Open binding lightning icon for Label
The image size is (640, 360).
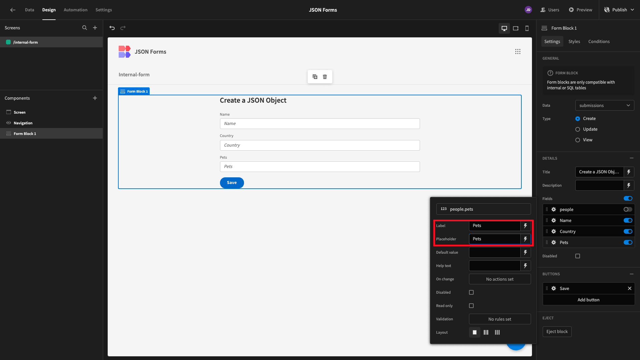[525, 226]
